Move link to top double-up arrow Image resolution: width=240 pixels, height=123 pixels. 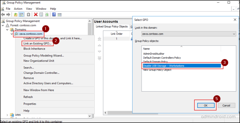[99, 39]
